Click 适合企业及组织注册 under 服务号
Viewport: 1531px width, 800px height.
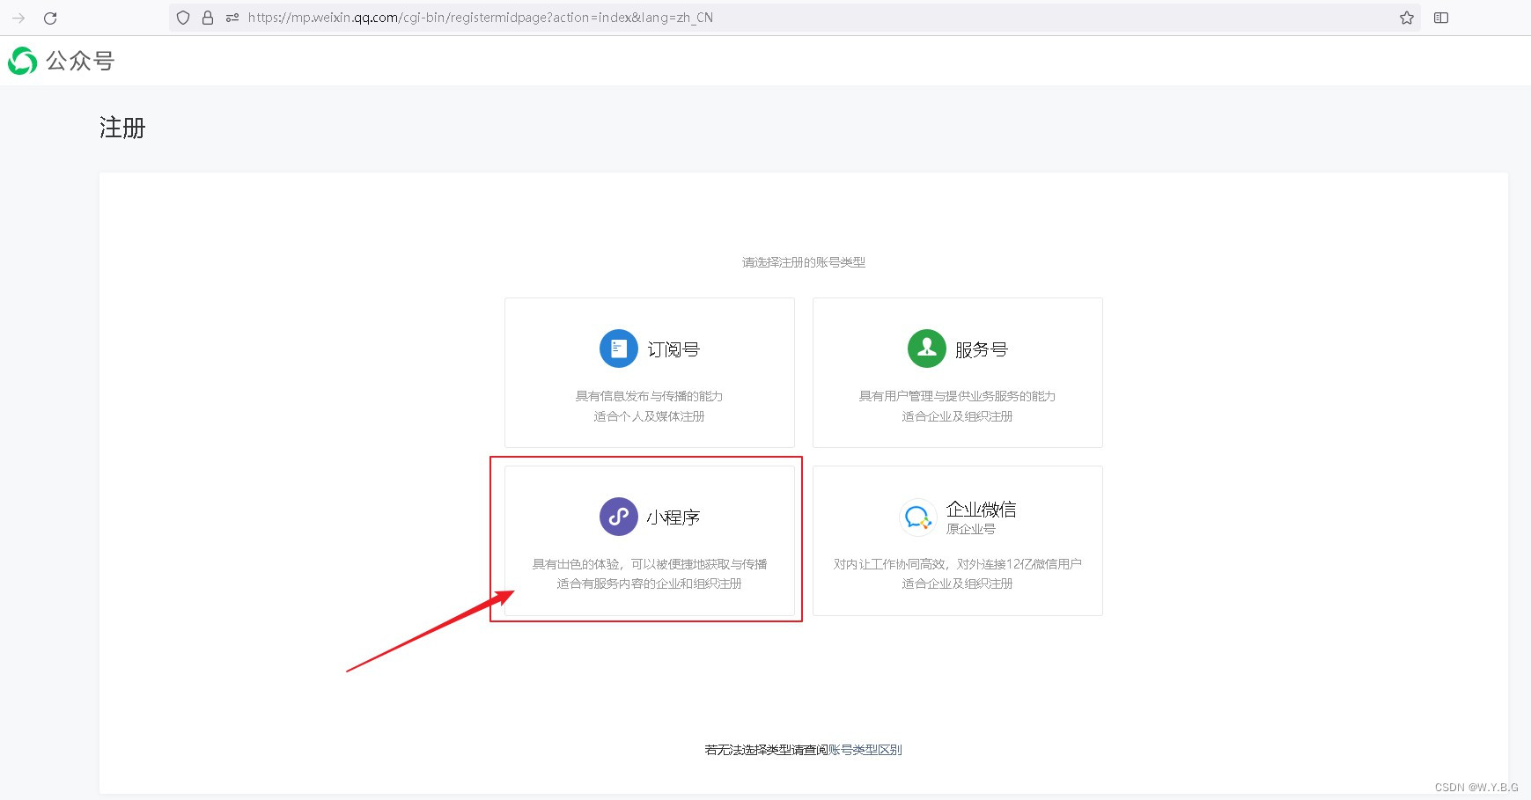click(958, 416)
